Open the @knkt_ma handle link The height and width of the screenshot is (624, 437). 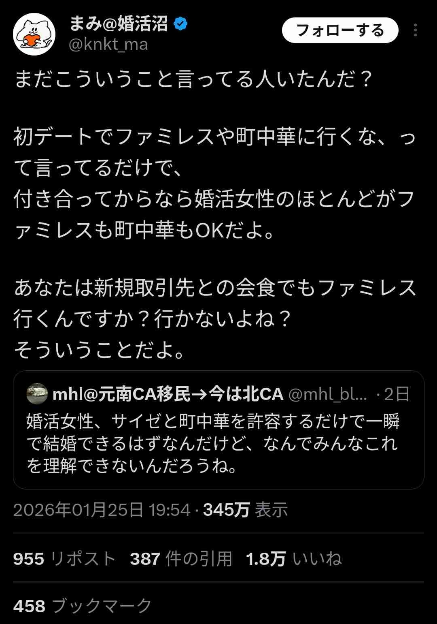click(x=108, y=44)
